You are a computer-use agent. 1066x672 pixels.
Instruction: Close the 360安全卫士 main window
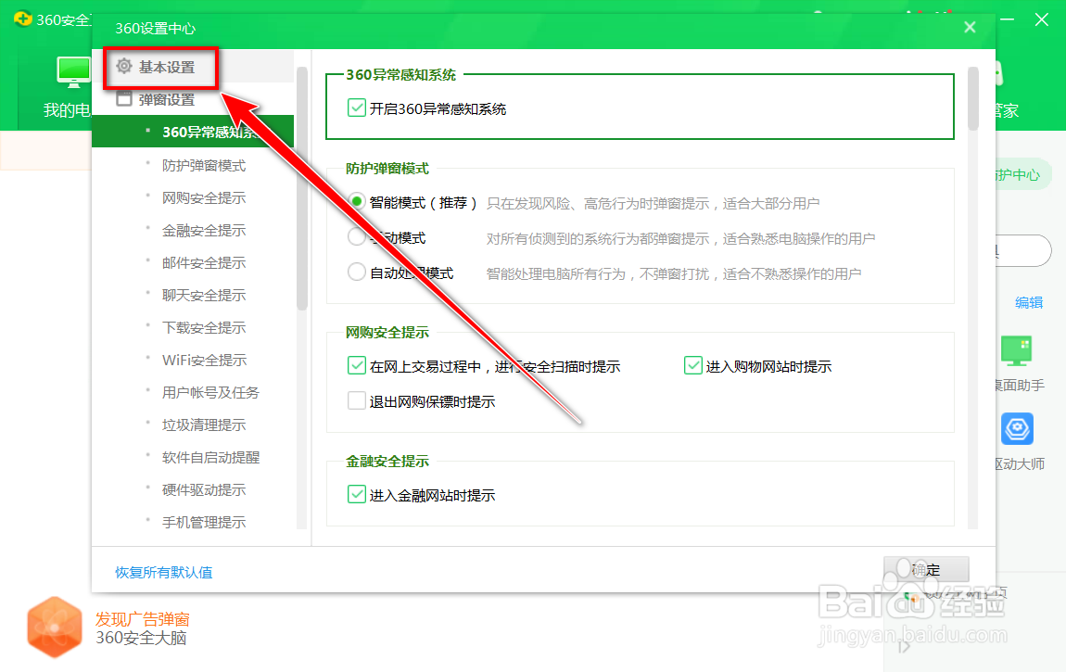coord(1042,19)
